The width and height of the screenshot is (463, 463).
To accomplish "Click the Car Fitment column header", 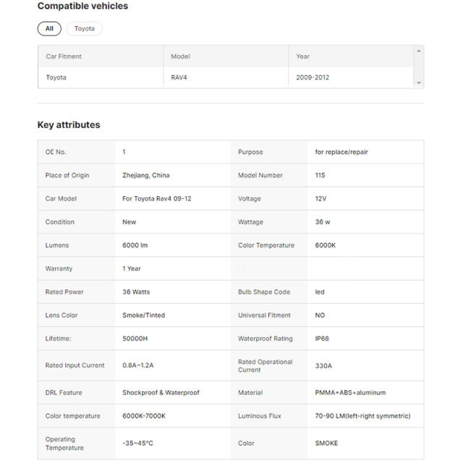I will click(x=64, y=56).
